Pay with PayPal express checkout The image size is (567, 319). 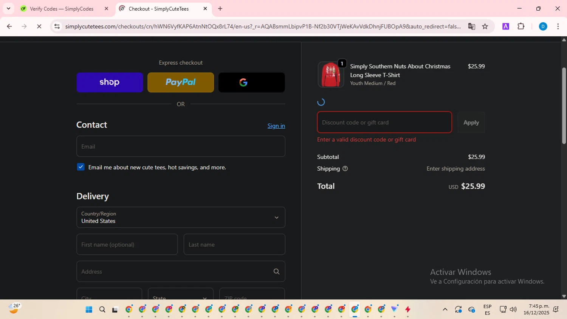(181, 82)
